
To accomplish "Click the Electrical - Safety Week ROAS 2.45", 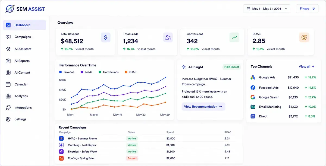I will tap(227, 152).
